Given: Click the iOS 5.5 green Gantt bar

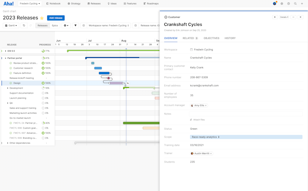Looking at the screenshot, I should click(x=113, y=51).
